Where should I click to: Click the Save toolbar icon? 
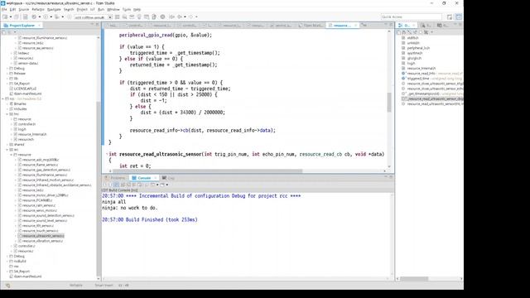[17, 17]
